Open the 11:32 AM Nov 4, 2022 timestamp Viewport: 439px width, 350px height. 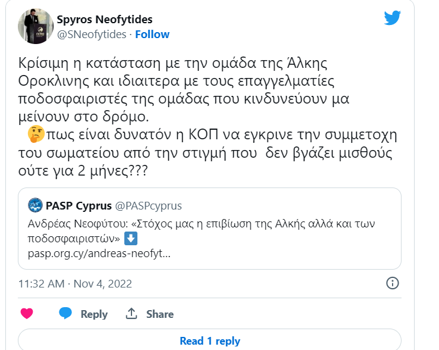pyautogui.click(x=75, y=283)
